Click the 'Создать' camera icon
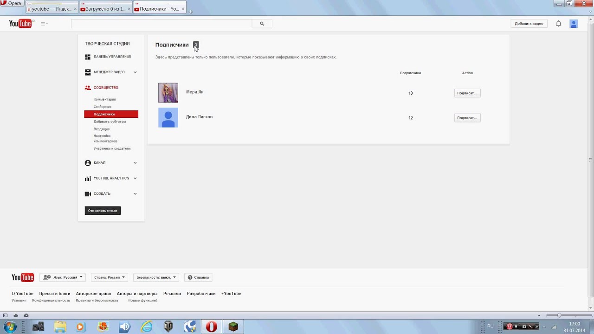This screenshot has height=334, width=594. [88, 194]
